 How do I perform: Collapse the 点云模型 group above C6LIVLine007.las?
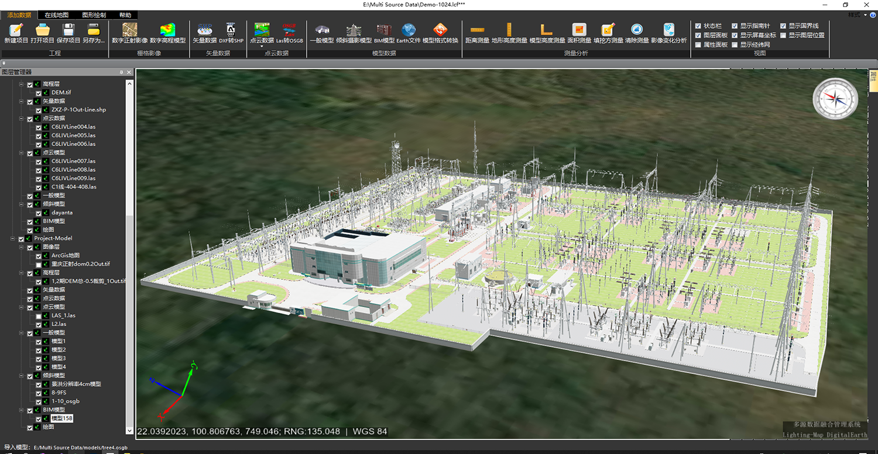pos(21,153)
